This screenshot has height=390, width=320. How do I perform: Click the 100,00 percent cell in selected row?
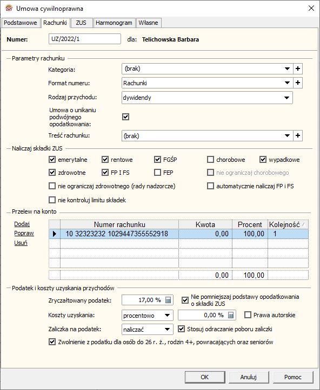(x=250, y=234)
